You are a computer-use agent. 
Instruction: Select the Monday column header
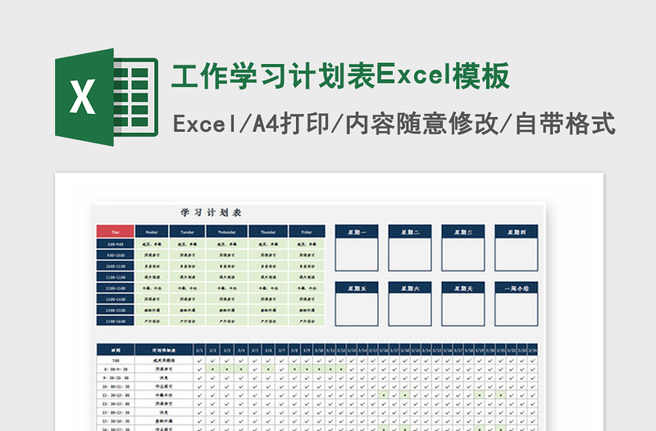tap(152, 231)
